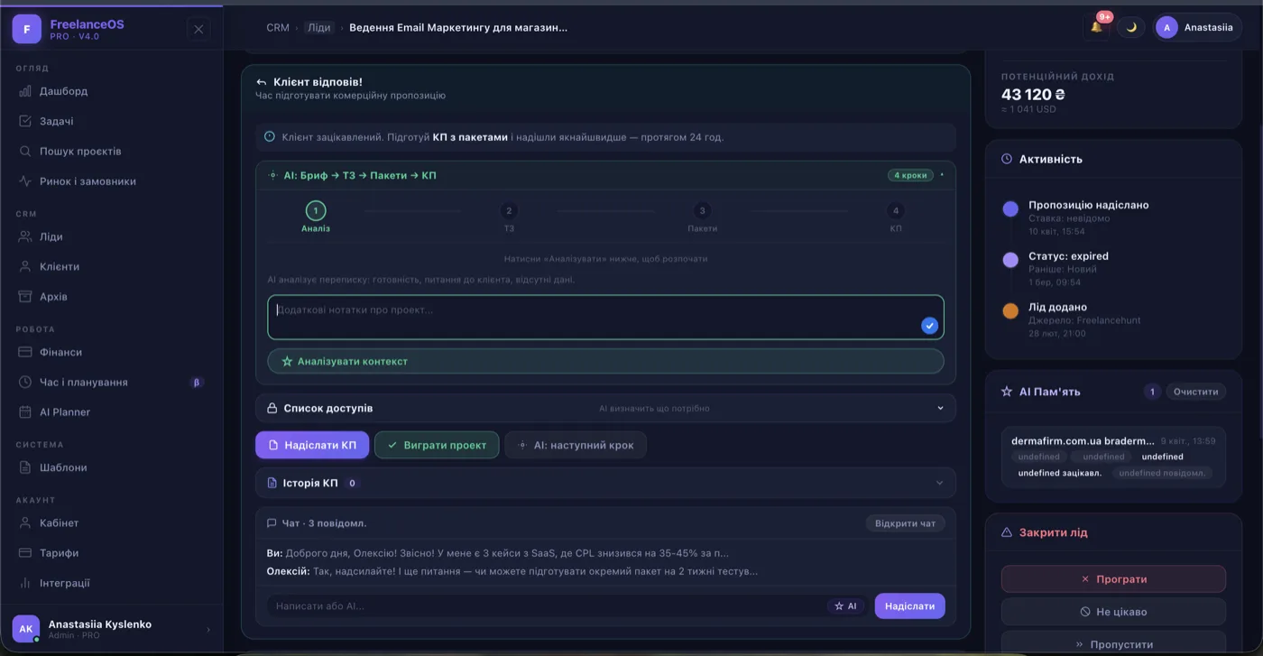Open Клієнти in the CRM sidebar
The height and width of the screenshot is (656, 1263).
[58, 265]
